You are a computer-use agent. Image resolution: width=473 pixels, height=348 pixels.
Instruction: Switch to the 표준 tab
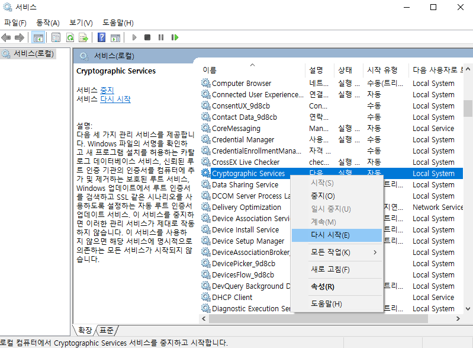pos(107,330)
